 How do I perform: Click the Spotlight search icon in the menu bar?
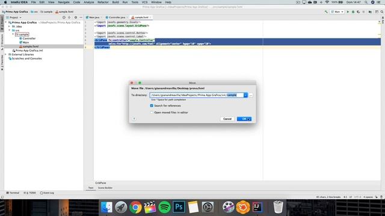point(366,2)
